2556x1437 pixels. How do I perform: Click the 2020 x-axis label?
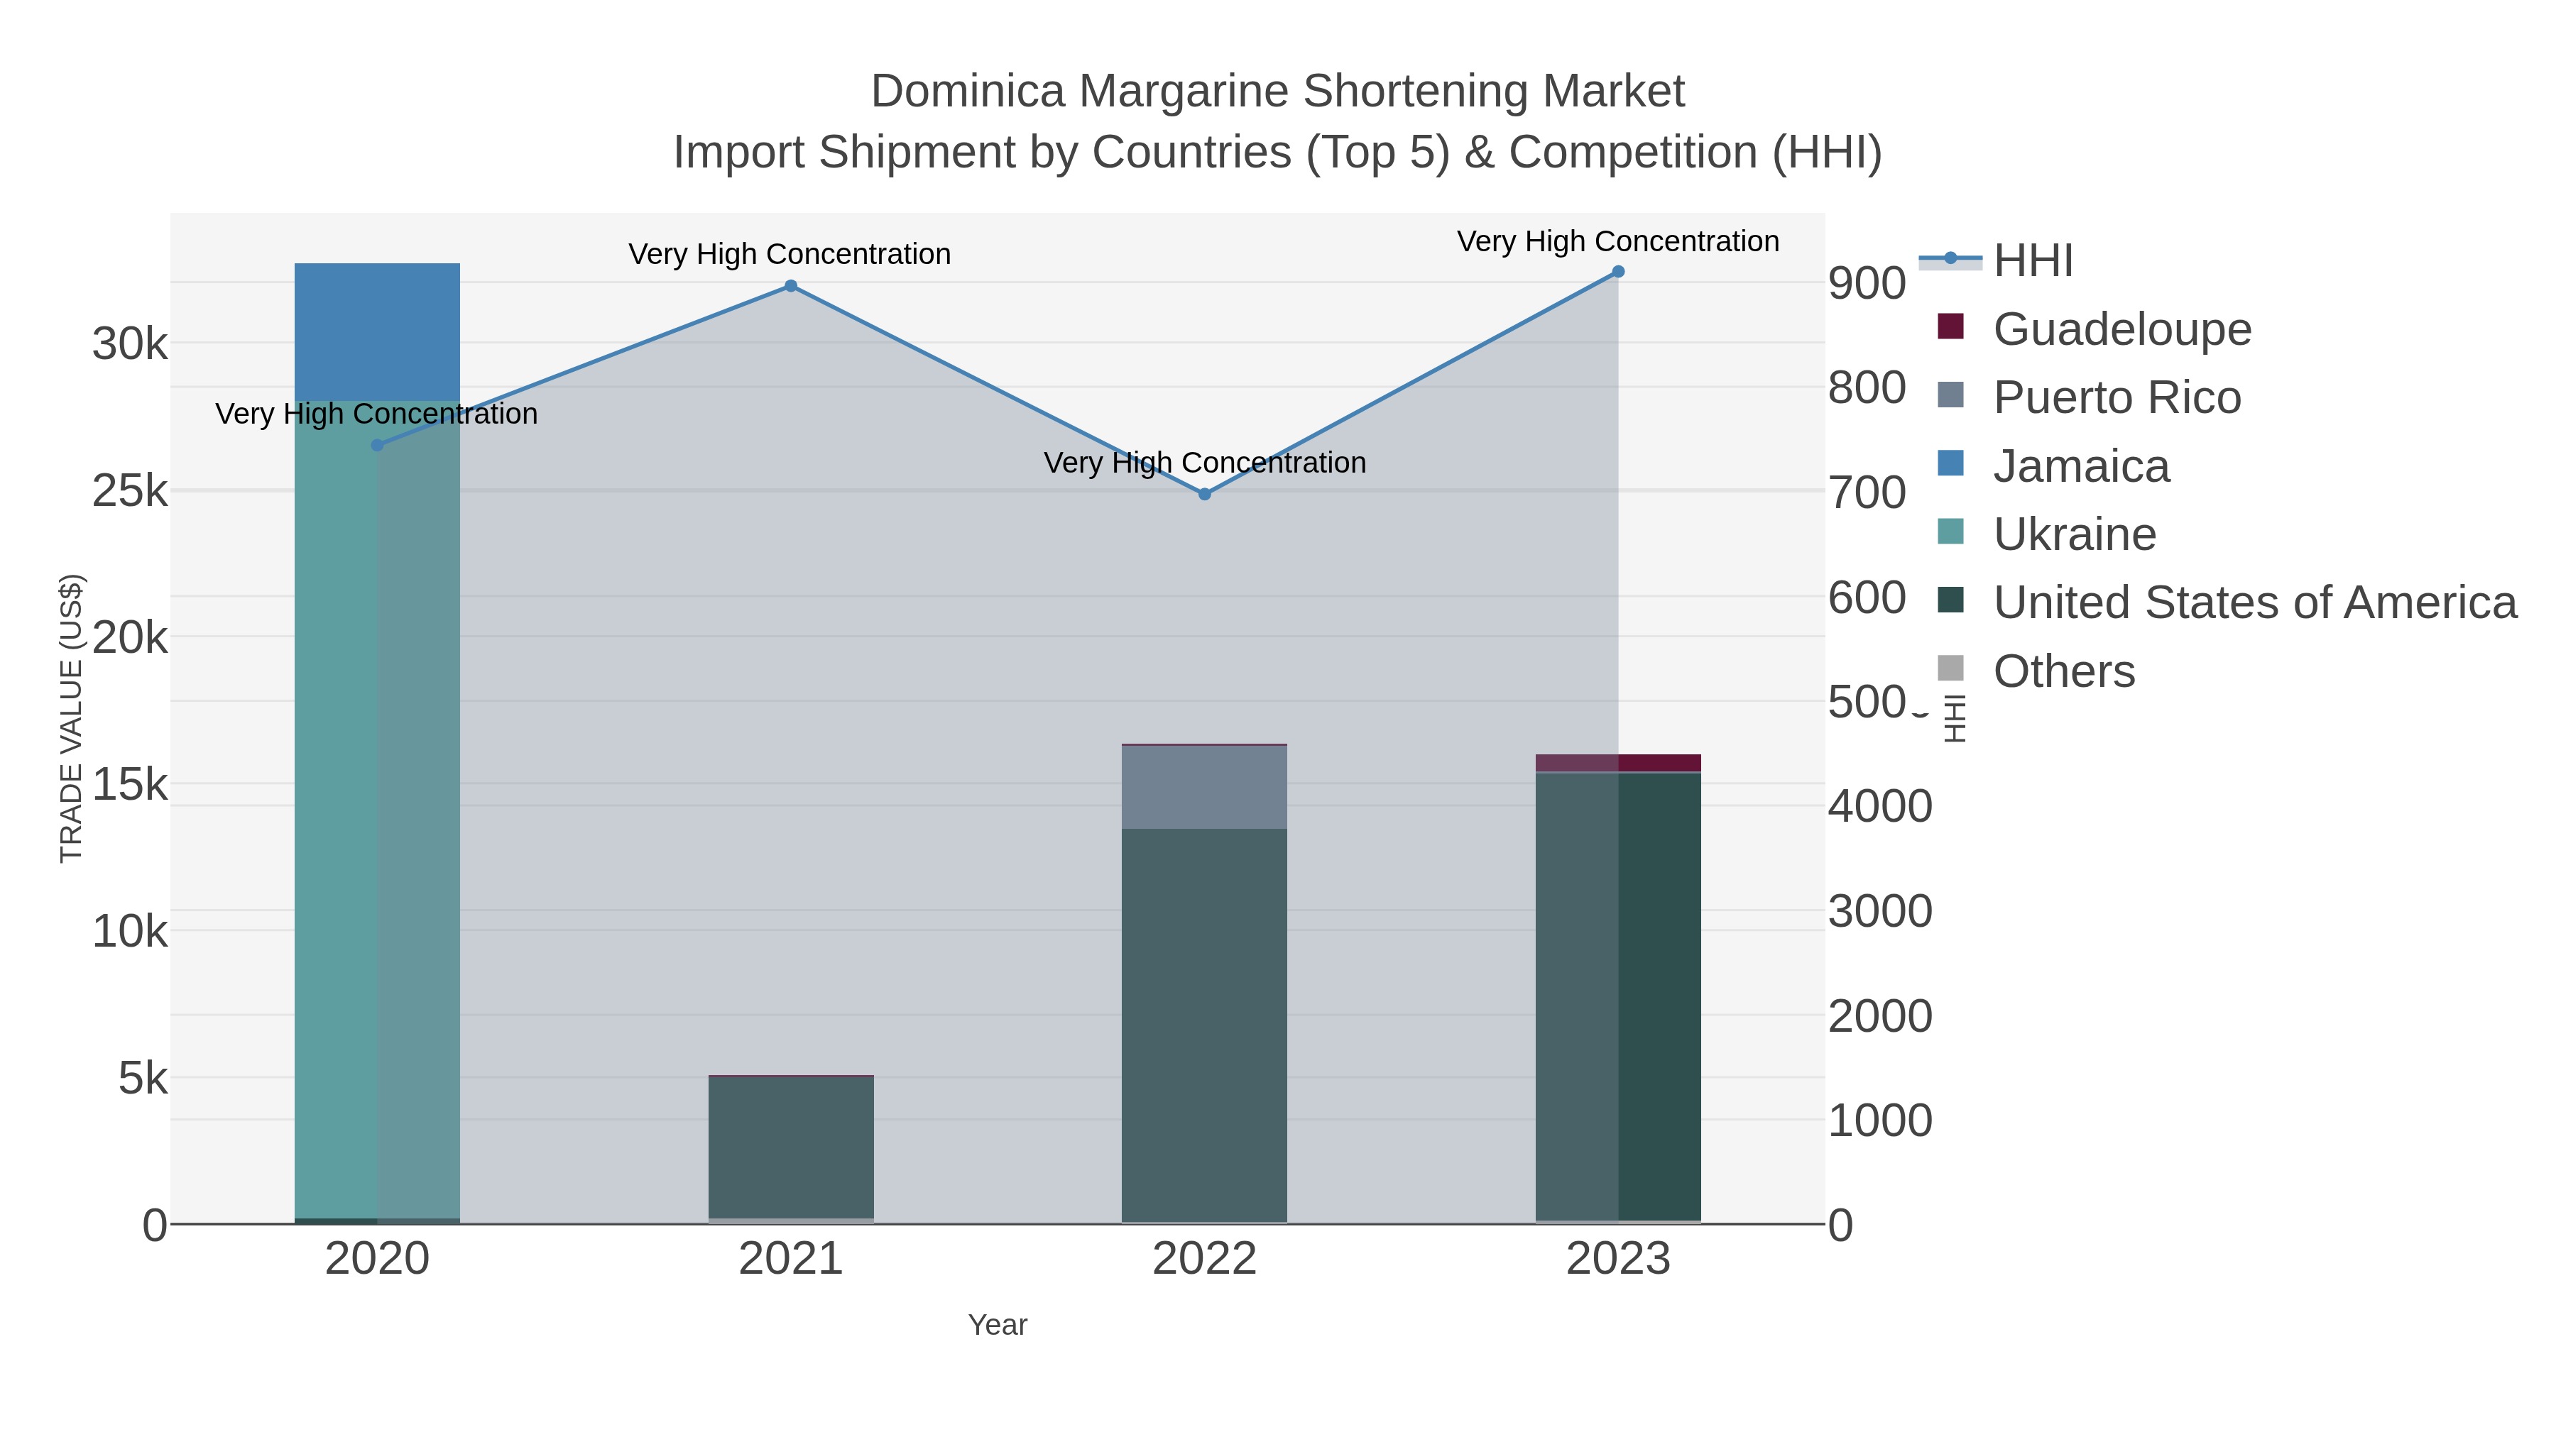coord(377,1260)
